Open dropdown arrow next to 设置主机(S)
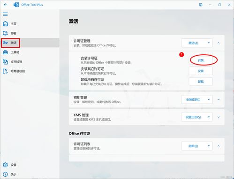The image size is (234, 179). pos(209,117)
